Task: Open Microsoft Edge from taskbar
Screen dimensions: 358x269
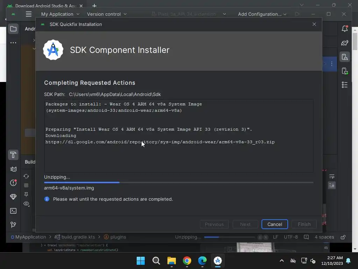Action: [x=202, y=261]
